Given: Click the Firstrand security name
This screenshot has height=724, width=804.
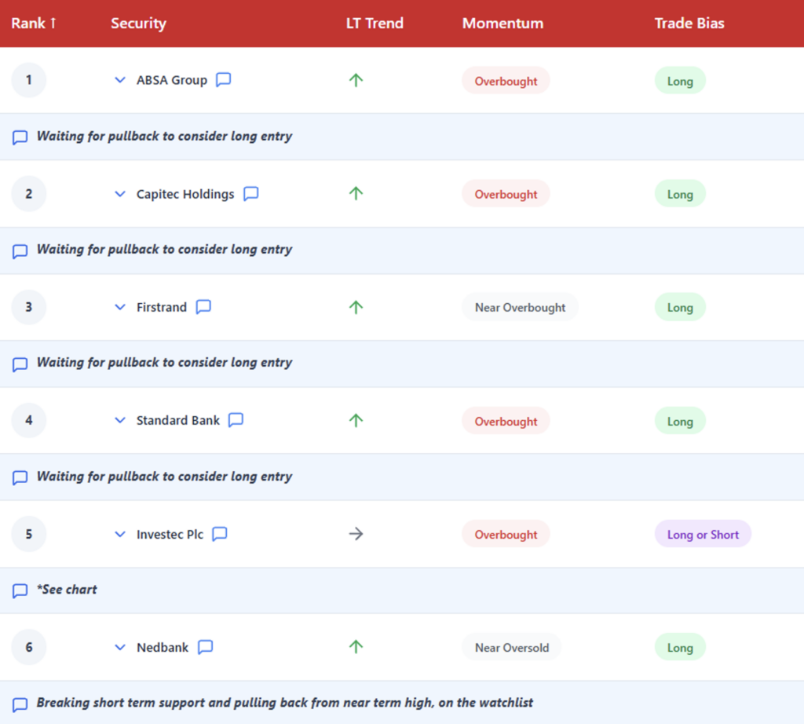Looking at the screenshot, I should [162, 308].
